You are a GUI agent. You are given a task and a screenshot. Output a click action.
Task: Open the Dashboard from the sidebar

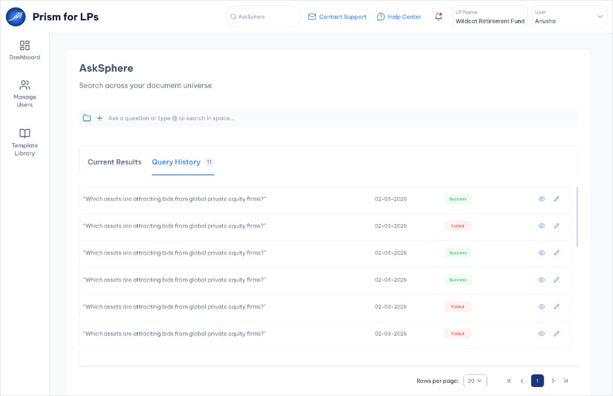[x=25, y=50]
